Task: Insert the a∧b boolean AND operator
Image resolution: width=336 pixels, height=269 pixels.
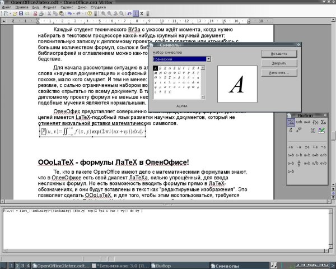Action: 323,155
